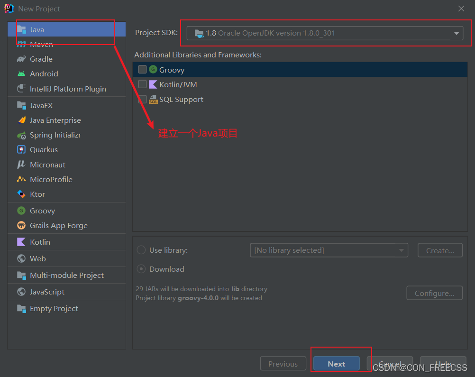Click the Cancel button

pyautogui.click(x=390, y=363)
